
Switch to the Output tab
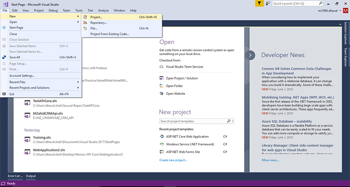coord(31,176)
